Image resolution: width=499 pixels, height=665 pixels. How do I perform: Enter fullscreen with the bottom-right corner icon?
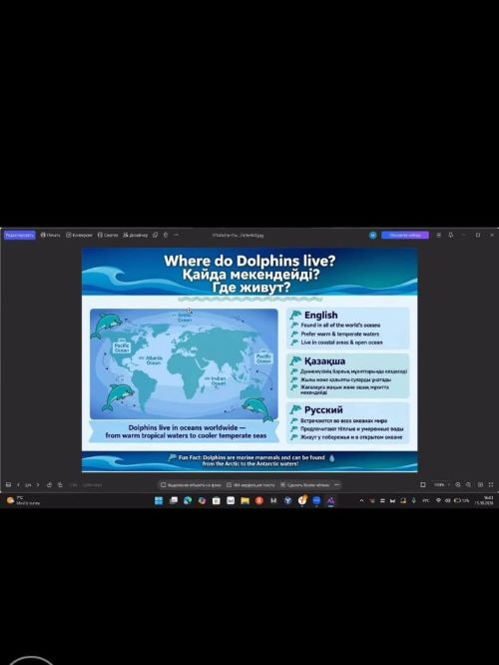pyautogui.click(x=491, y=484)
